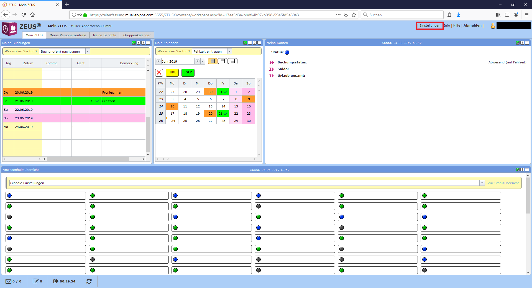This screenshot has height=288, width=532.
Task: Expand the Fehlzeit eintragen dropdown
Action: [x=229, y=52]
